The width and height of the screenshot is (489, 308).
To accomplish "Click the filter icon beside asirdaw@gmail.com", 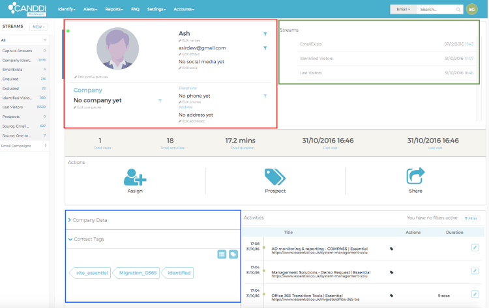I will click(x=265, y=48).
